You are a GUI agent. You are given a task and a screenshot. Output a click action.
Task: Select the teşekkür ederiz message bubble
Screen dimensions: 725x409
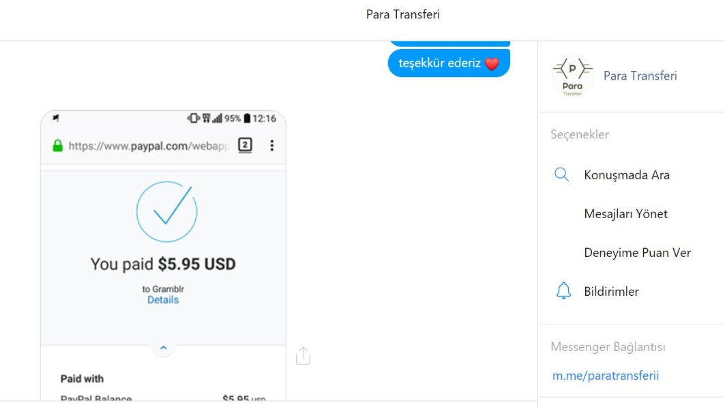coord(441,63)
